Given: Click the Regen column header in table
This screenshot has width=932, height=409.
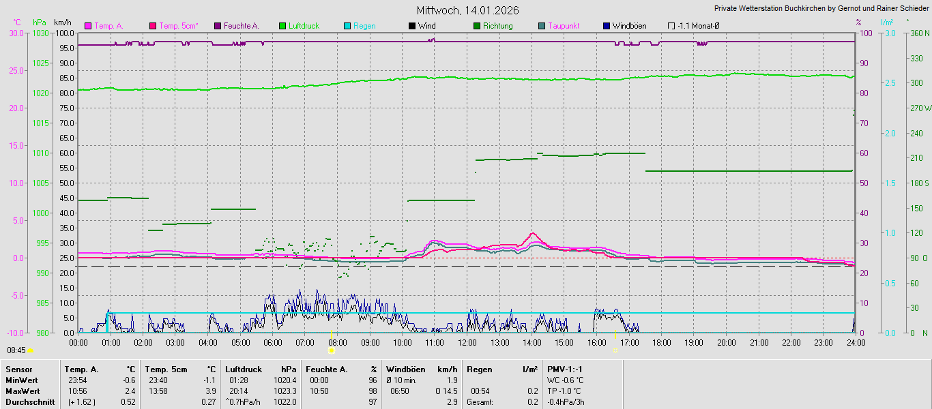Looking at the screenshot, I should (x=480, y=369).
